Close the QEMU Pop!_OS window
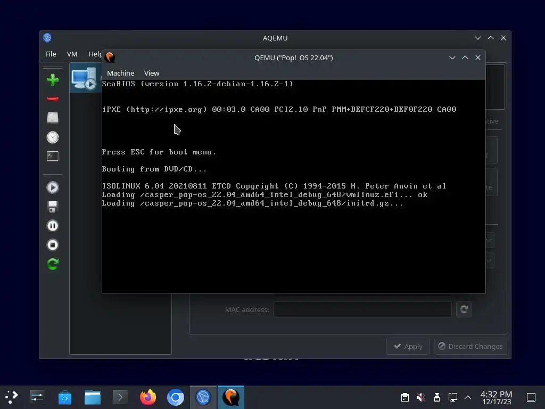 click(478, 58)
